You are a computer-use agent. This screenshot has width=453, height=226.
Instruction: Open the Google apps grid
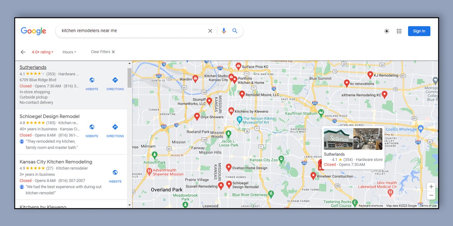click(399, 31)
